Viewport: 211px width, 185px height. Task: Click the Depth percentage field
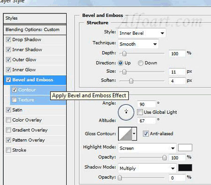(x=177, y=54)
